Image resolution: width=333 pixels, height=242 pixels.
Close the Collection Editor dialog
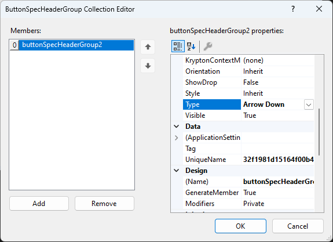click(319, 9)
